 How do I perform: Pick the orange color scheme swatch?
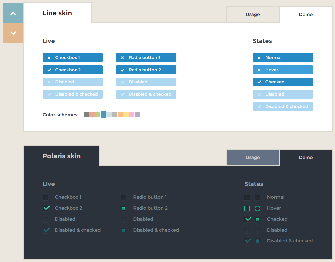(x=120, y=115)
